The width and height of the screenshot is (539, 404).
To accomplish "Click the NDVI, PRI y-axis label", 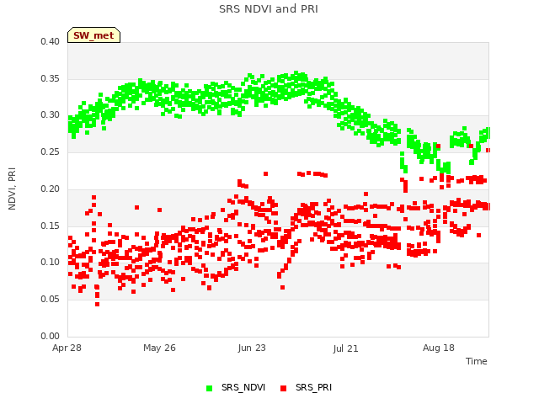I will click(x=12, y=189).
